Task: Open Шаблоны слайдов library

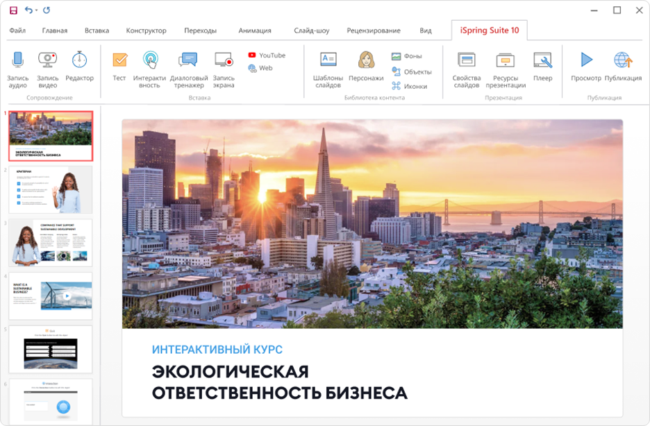Action: pyautogui.click(x=328, y=69)
